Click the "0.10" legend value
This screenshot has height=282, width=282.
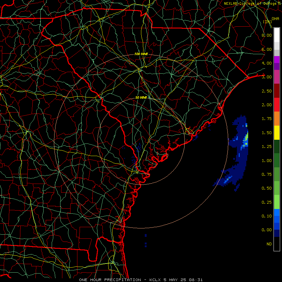(x=267, y=216)
